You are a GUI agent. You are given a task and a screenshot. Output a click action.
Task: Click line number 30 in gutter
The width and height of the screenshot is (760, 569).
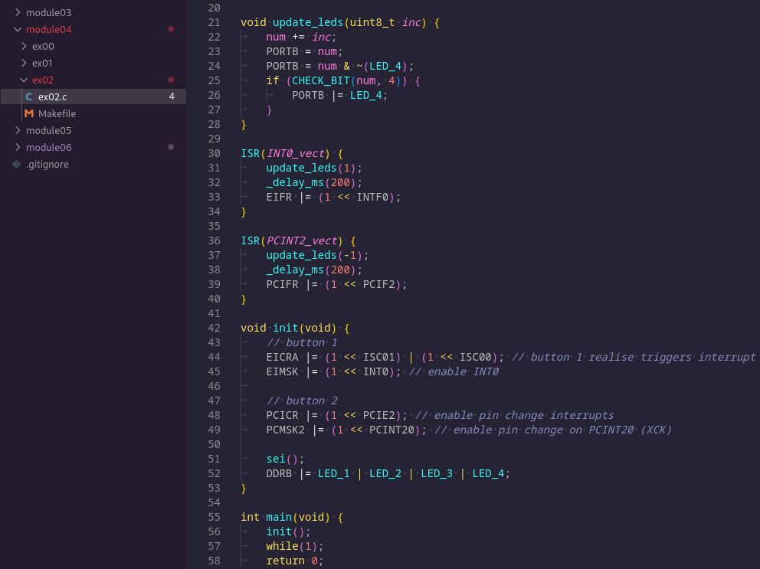click(x=214, y=153)
